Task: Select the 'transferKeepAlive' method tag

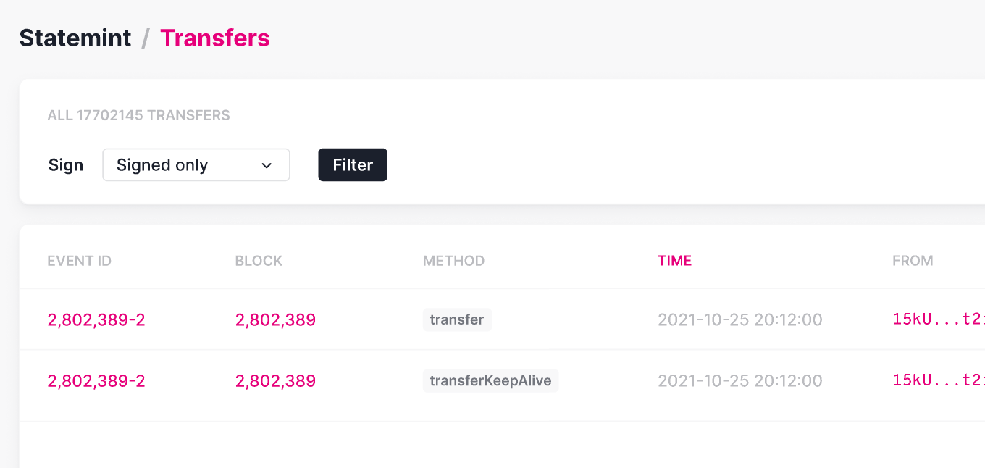Action: pos(490,380)
